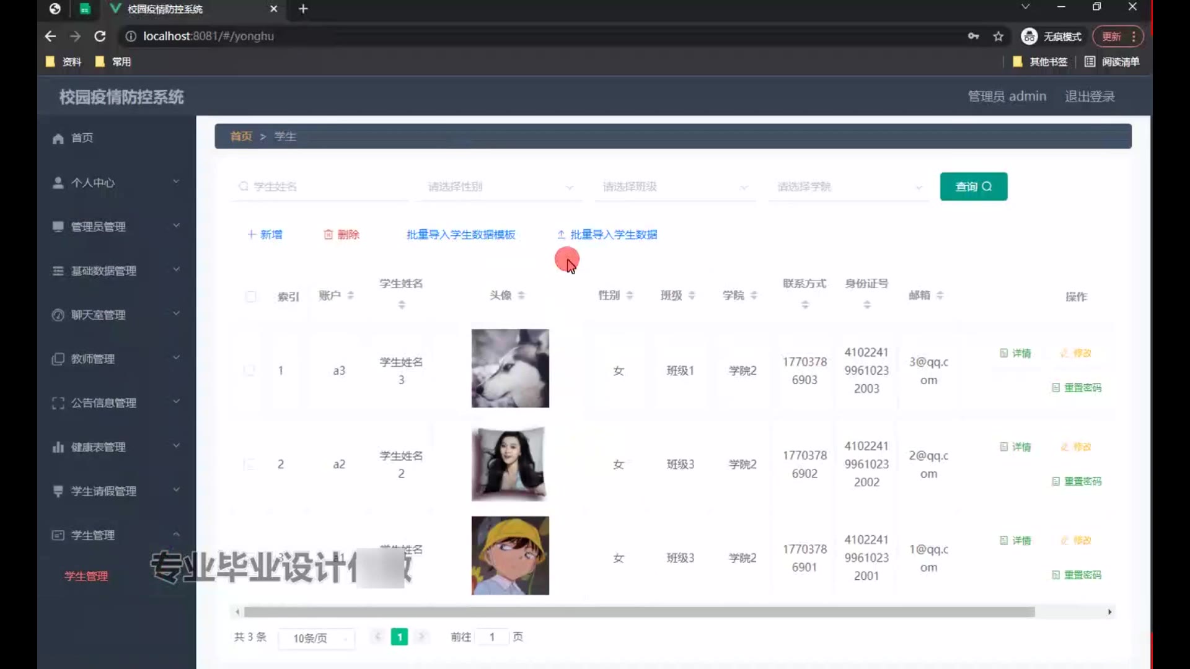Select the 学生管理 submenu item

pyautogui.click(x=86, y=576)
